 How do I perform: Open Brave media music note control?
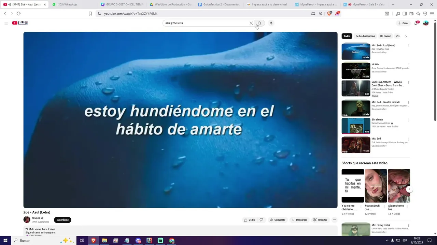click(398, 14)
